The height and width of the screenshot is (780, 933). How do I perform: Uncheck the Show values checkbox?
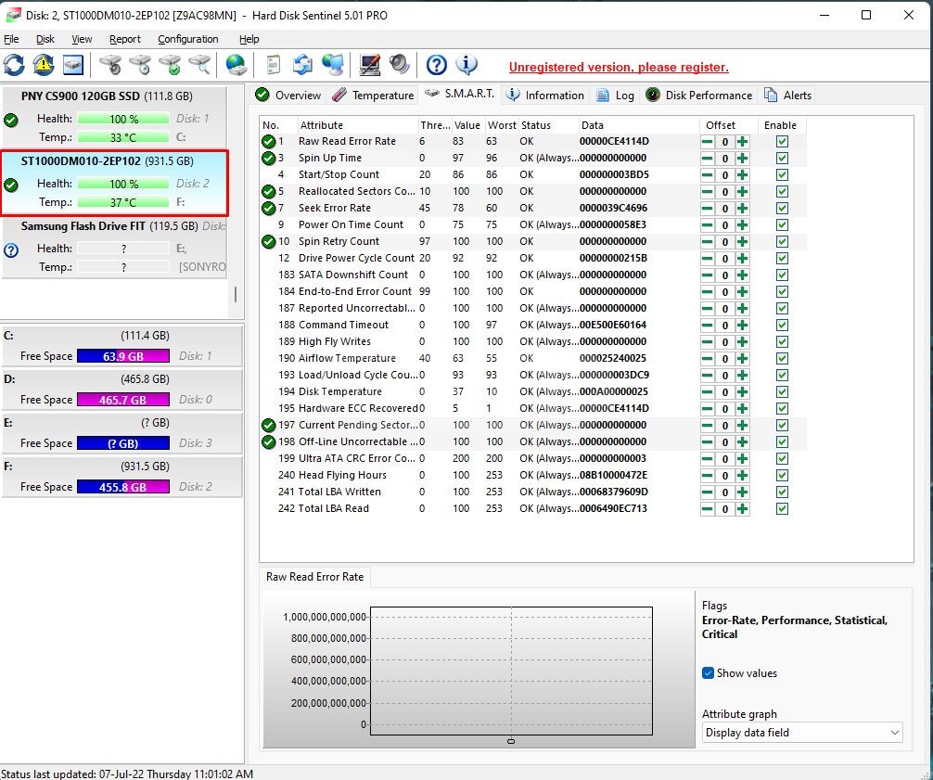[708, 673]
